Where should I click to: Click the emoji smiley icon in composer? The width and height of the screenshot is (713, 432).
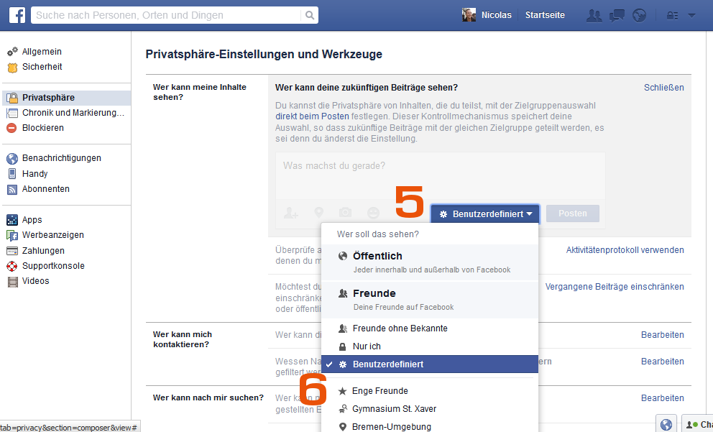tap(373, 213)
